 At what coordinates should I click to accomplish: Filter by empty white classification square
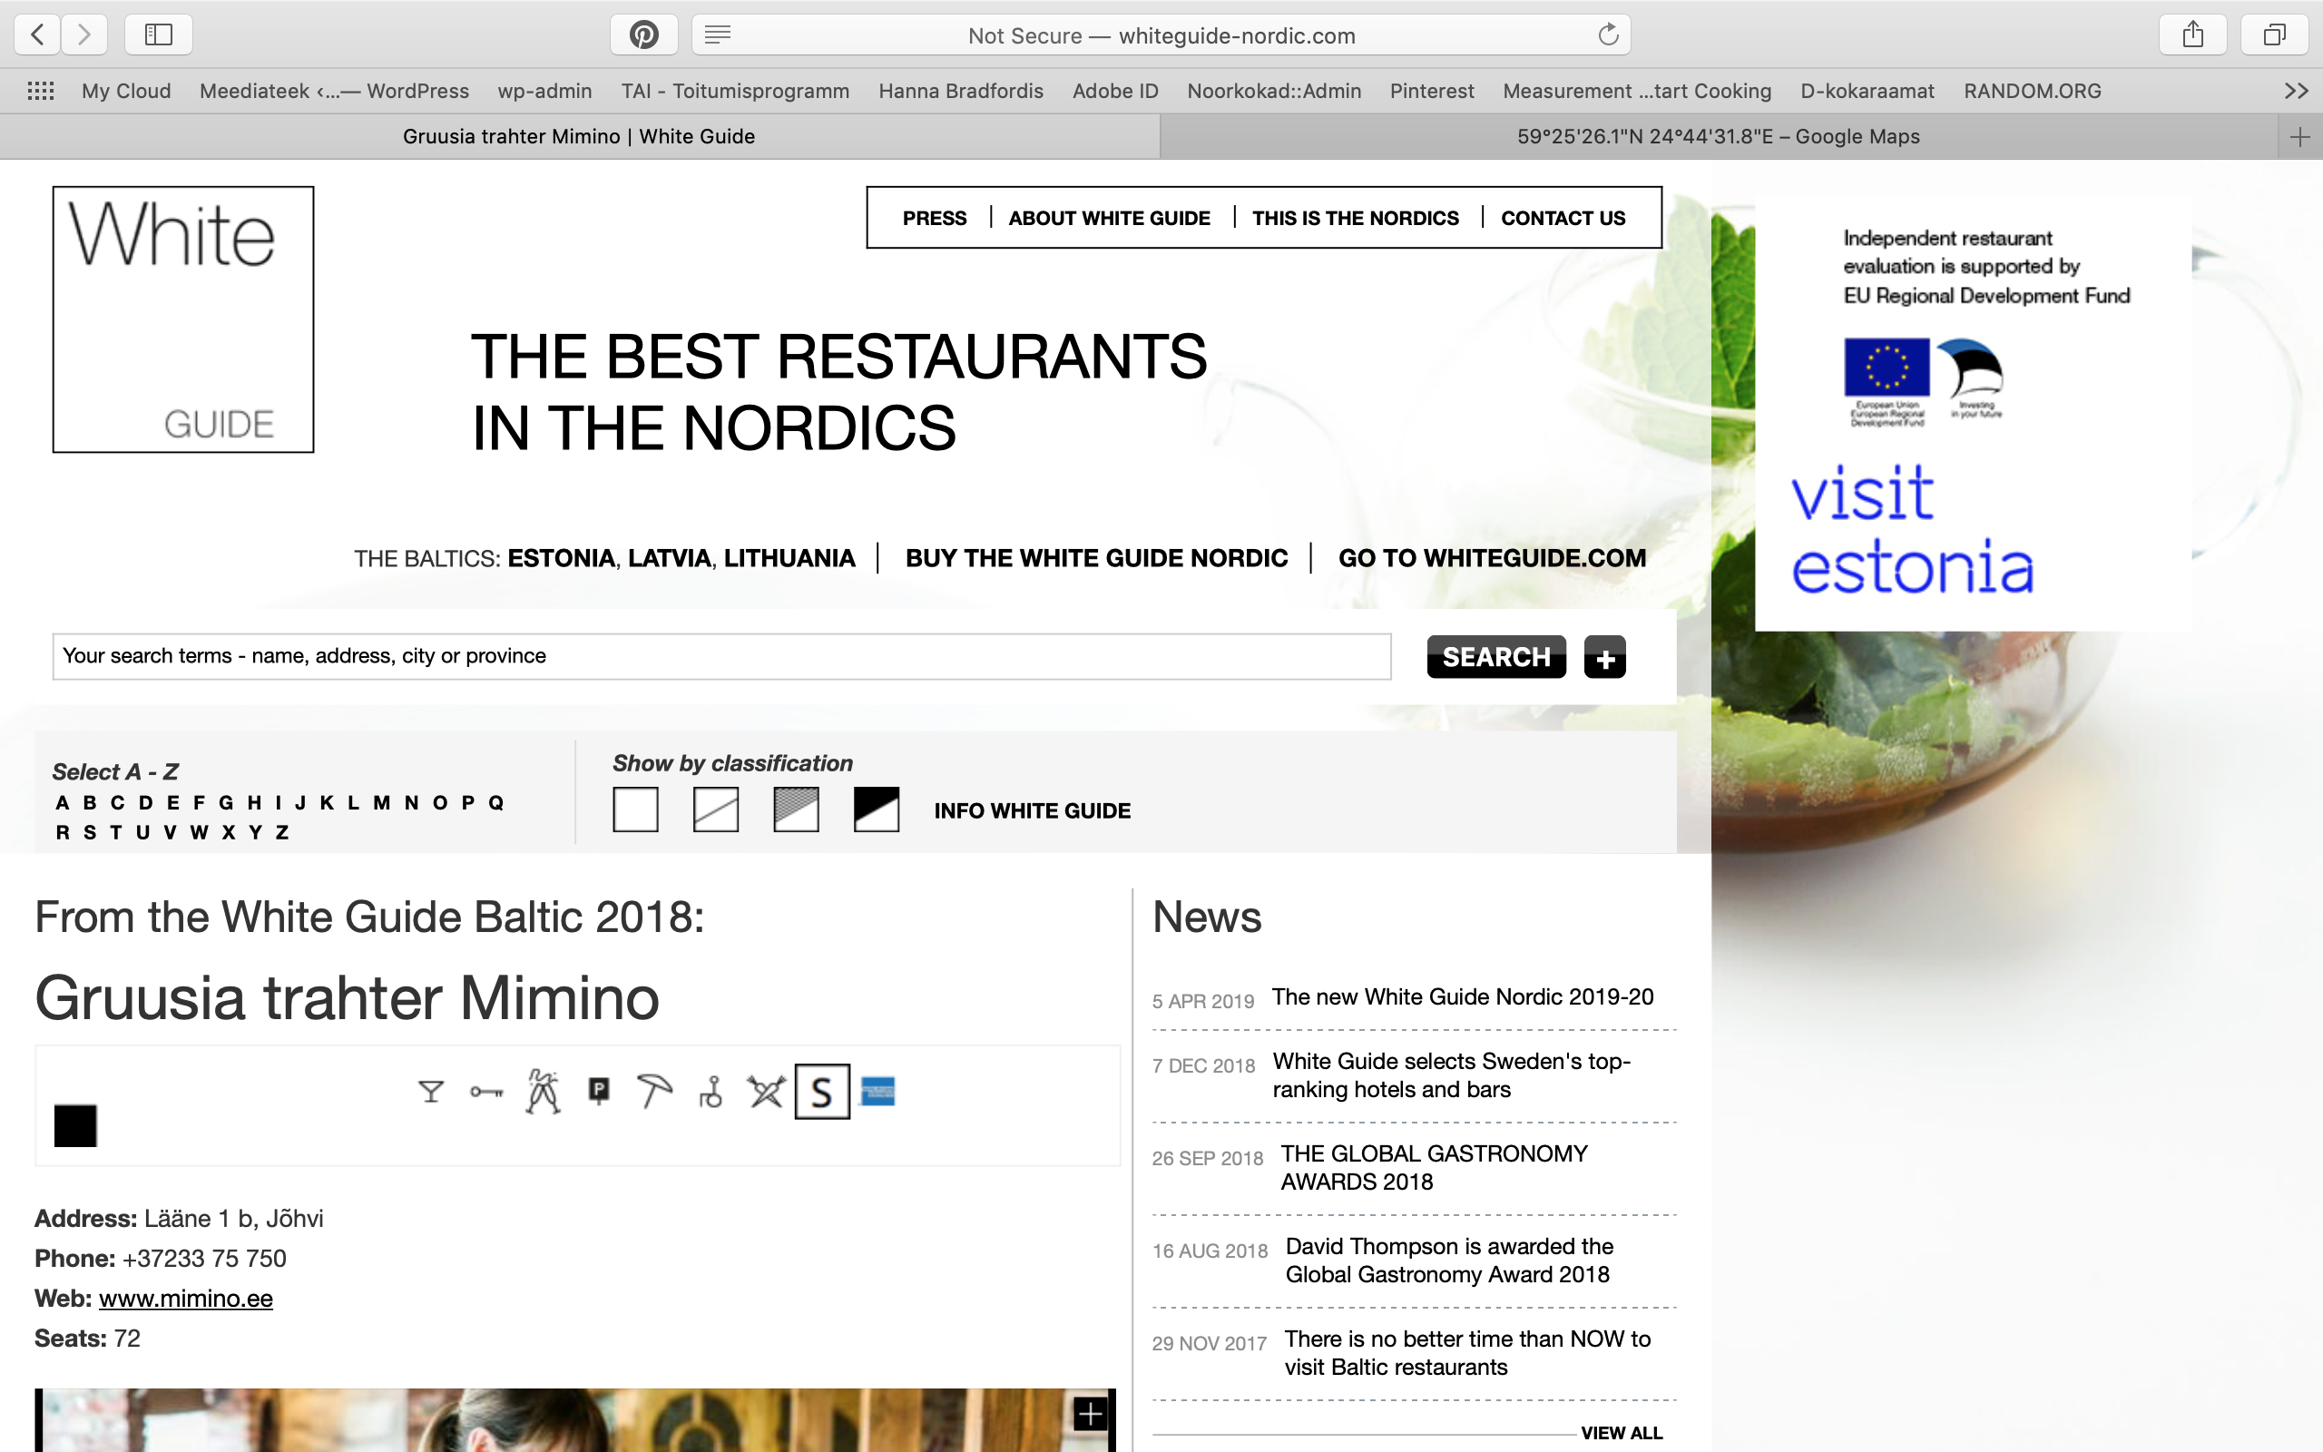(635, 809)
